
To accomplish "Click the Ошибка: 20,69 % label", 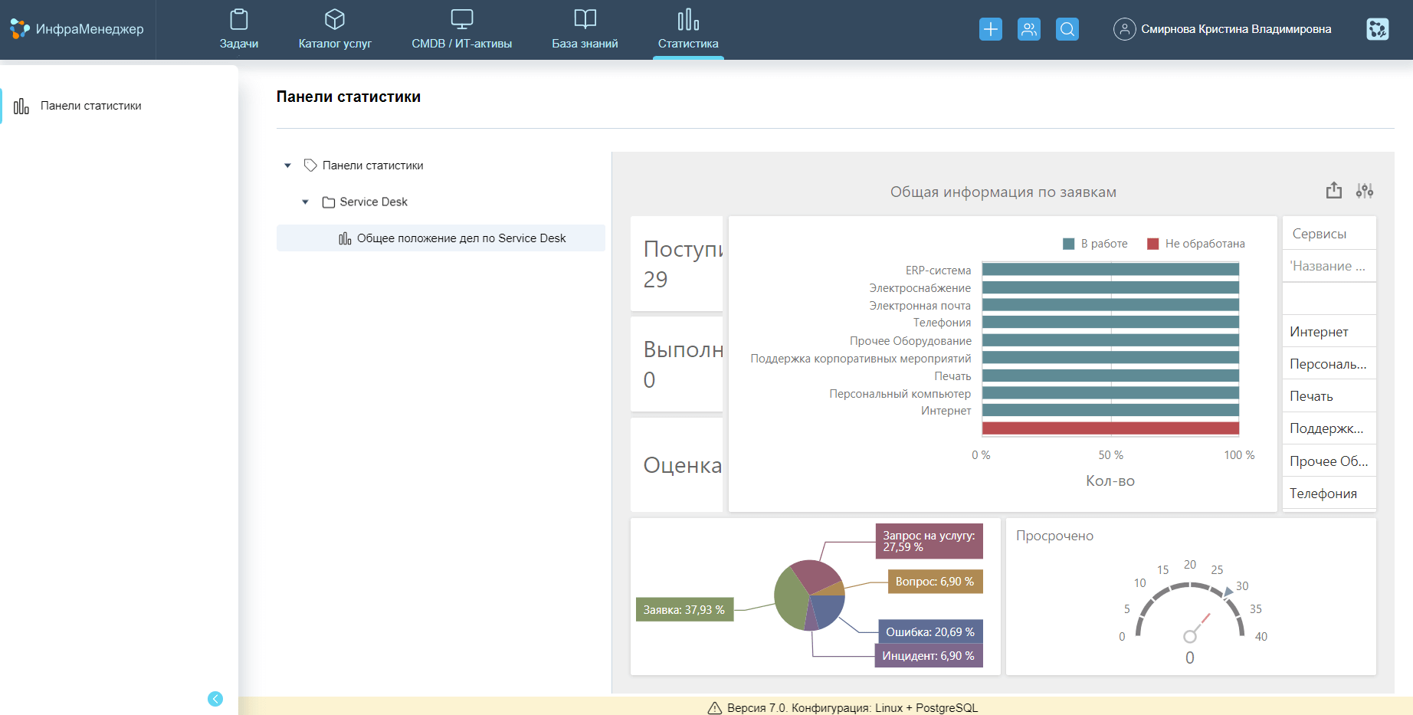I will (x=930, y=632).
